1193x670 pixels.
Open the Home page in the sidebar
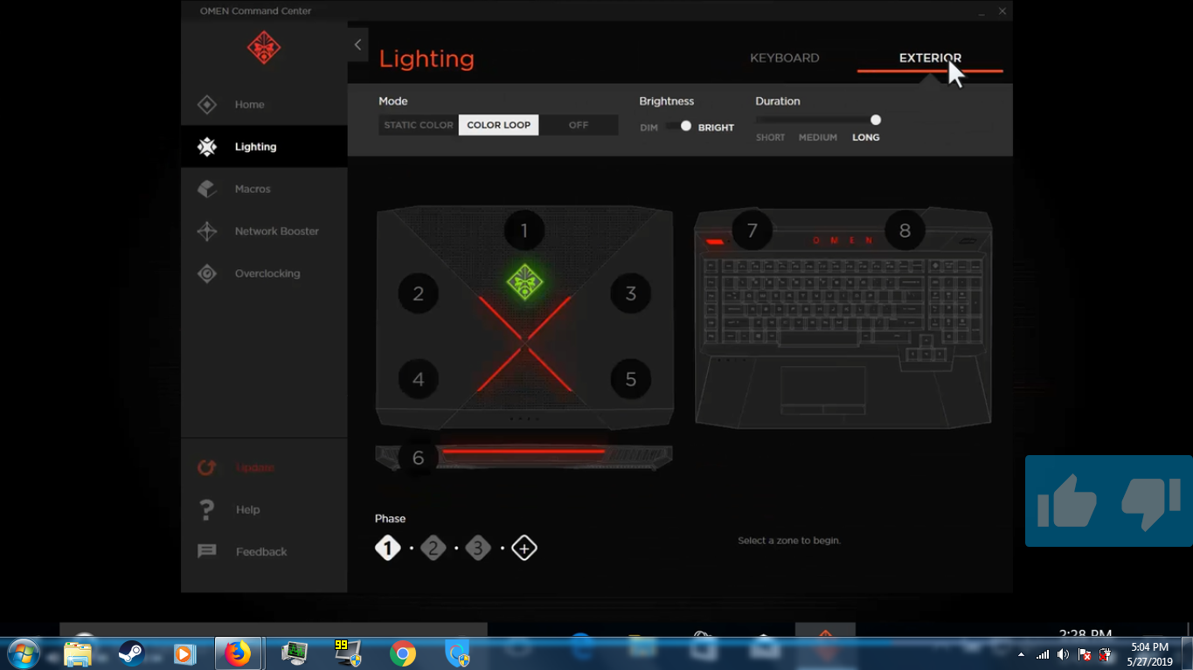(264, 105)
